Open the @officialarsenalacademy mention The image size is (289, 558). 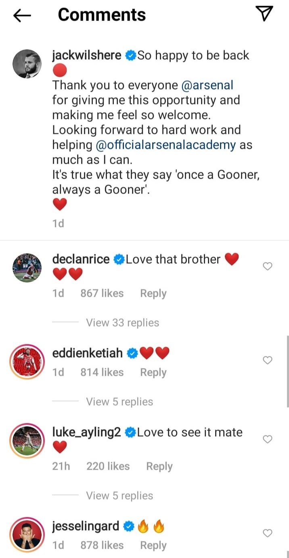(166, 145)
